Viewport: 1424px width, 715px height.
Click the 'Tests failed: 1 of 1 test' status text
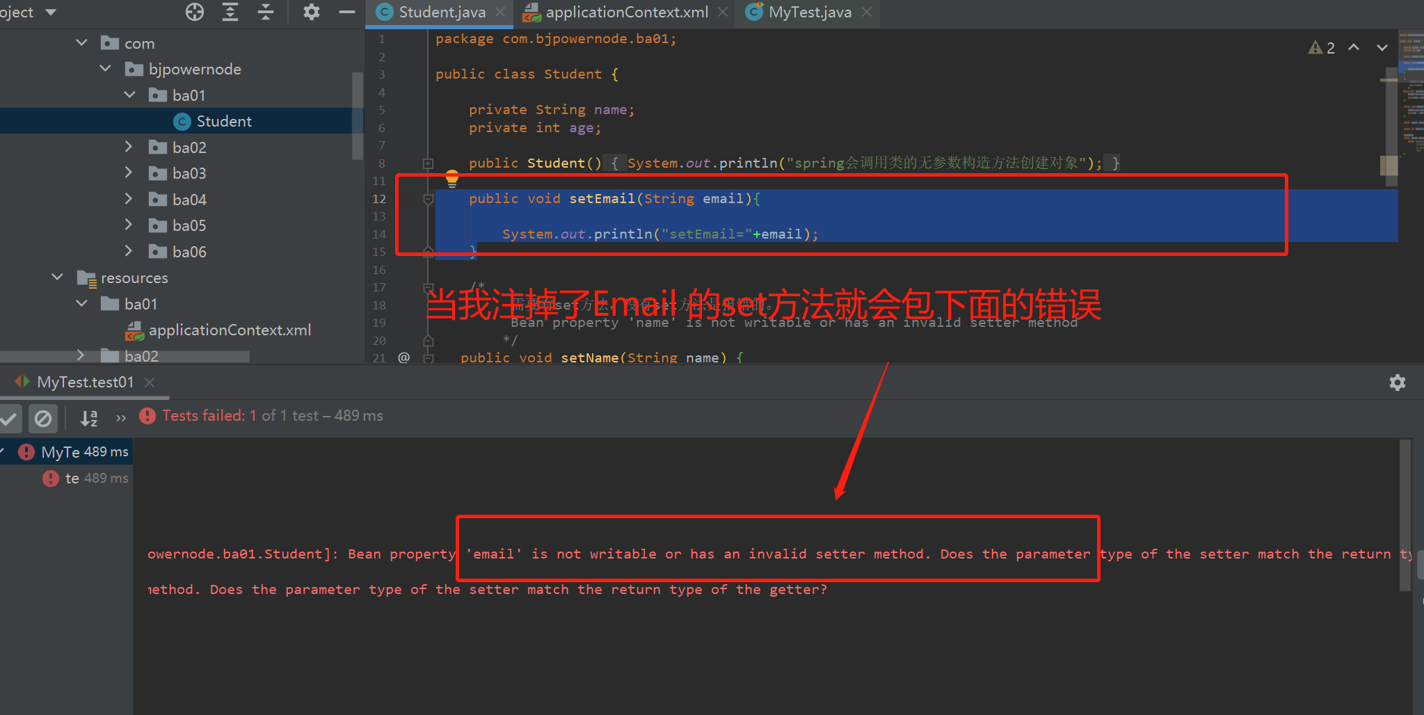coord(273,416)
